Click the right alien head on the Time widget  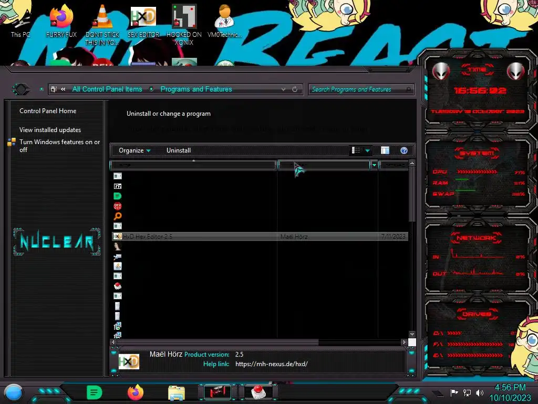(516, 72)
